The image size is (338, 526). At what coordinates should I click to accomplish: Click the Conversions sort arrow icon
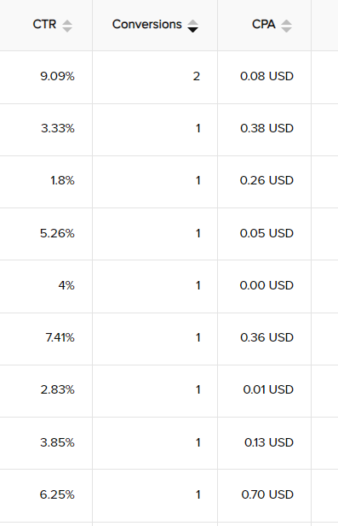click(192, 26)
